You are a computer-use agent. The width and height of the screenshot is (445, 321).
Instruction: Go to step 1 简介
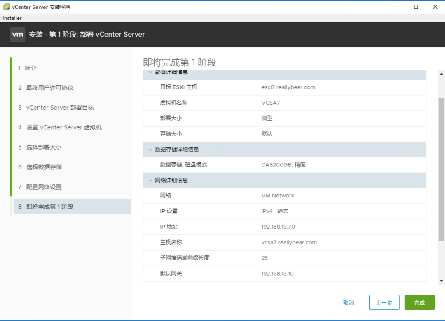(28, 68)
